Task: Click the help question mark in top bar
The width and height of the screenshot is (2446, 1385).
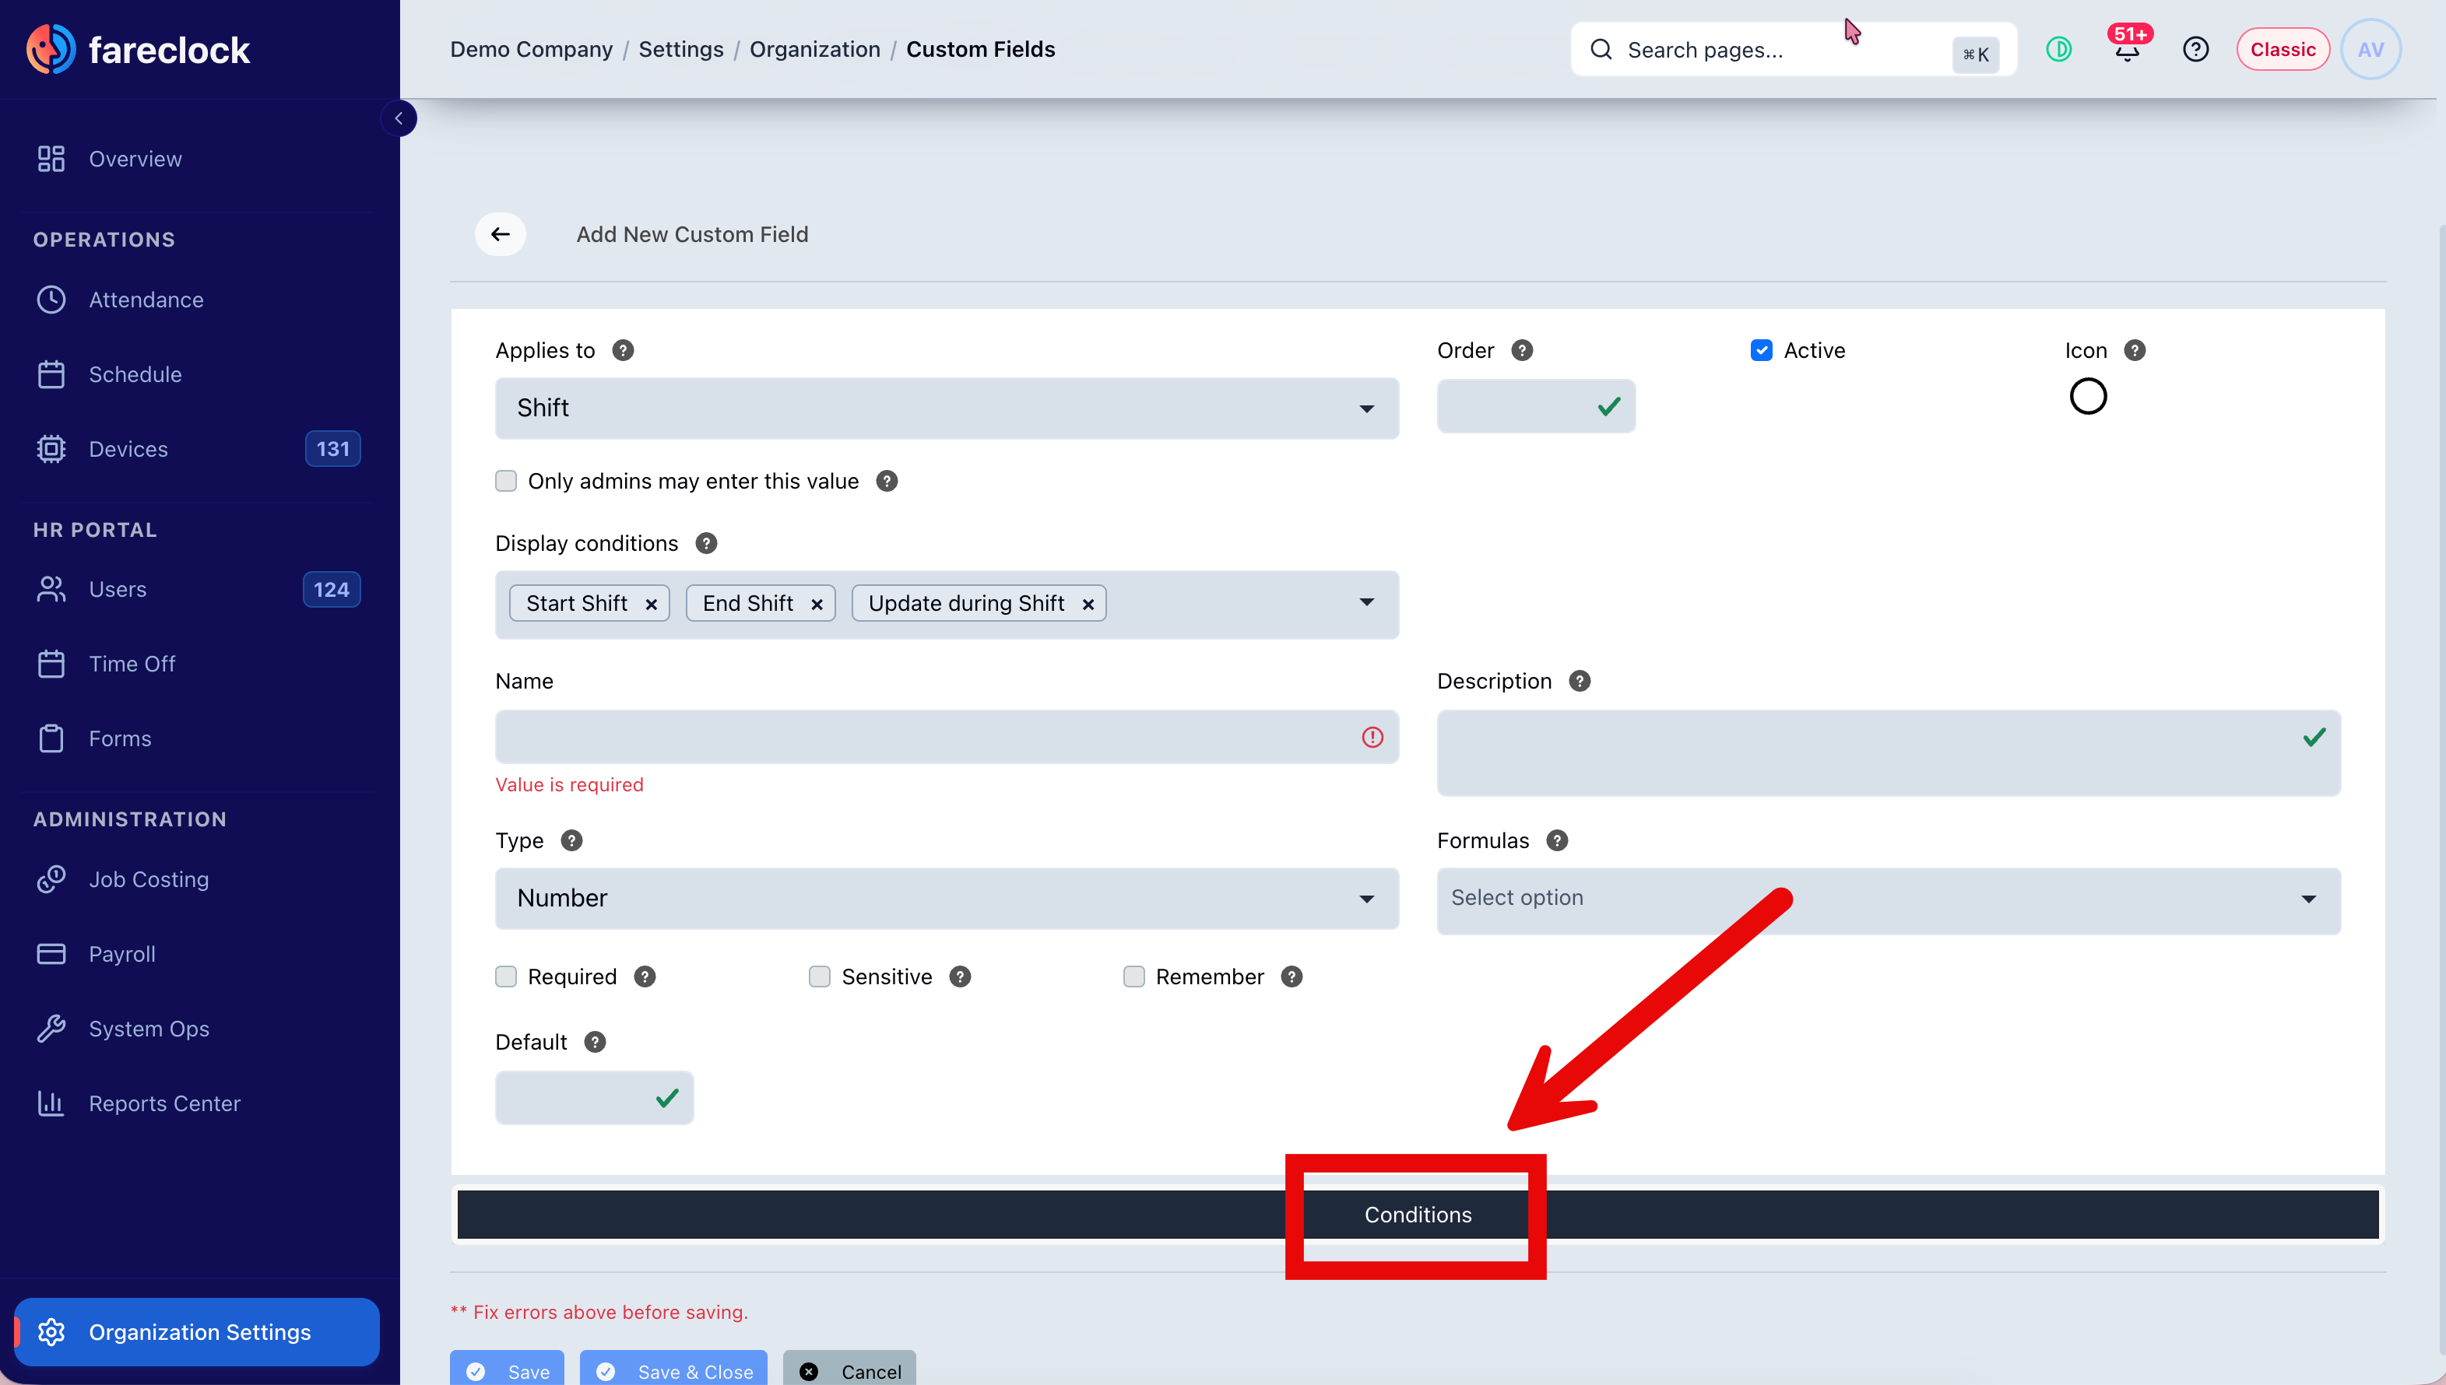Action: pyautogui.click(x=2195, y=50)
